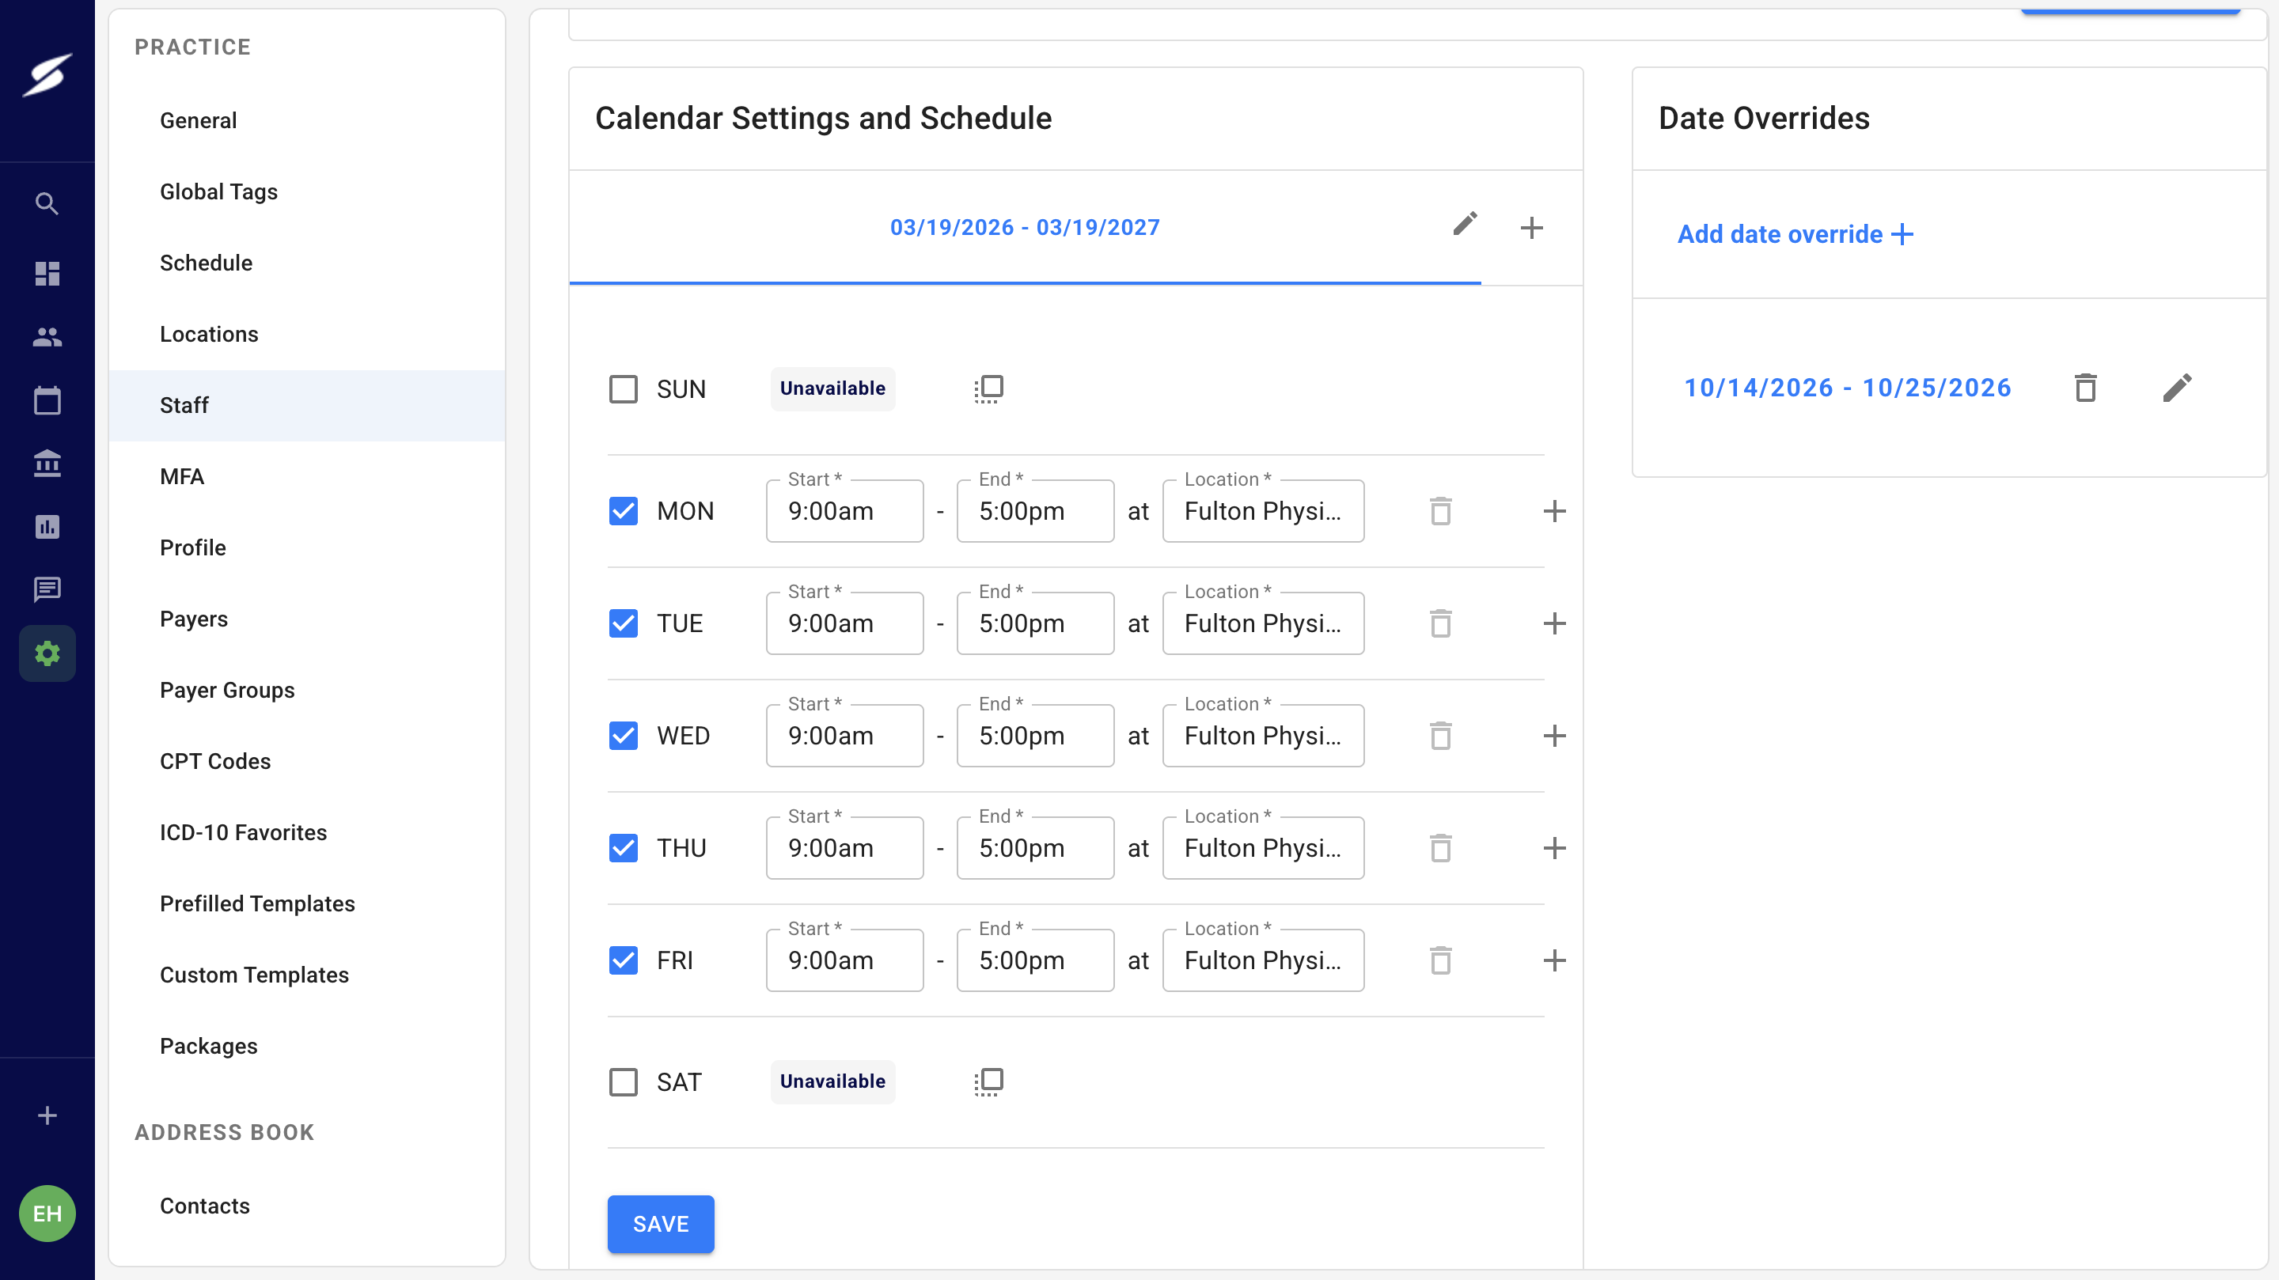Click Thursday's Start time field
2279x1280 pixels.
point(844,847)
